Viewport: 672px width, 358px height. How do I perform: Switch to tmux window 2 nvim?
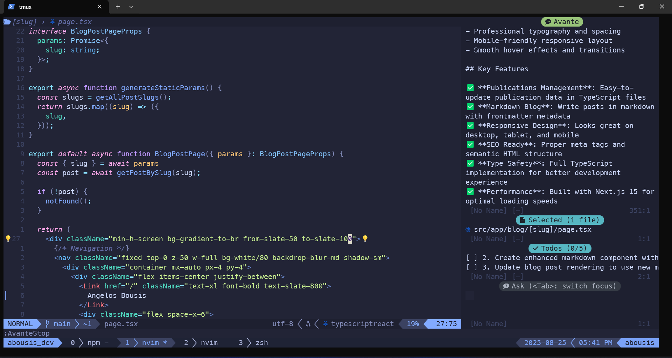(x=201, y=343)
